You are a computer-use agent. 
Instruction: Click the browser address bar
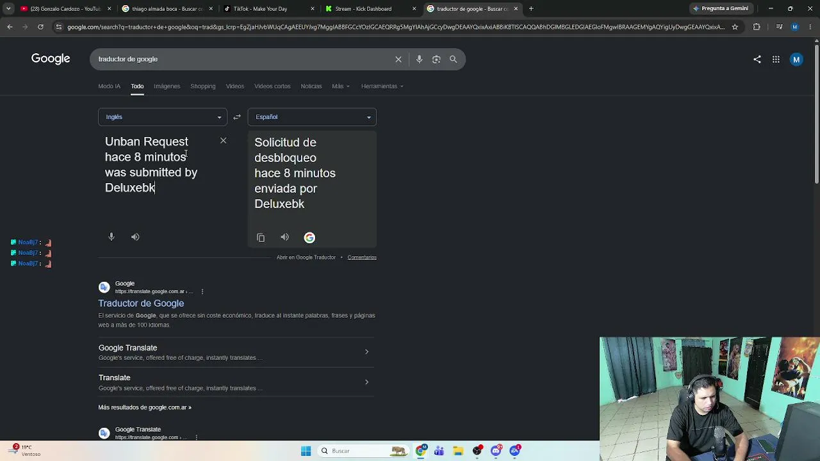(x=396, y=27)
